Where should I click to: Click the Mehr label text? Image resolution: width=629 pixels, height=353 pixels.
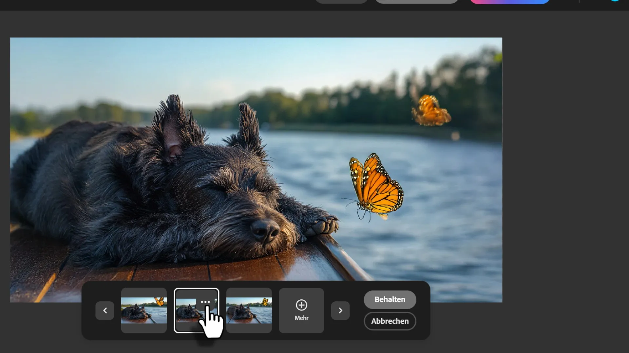click(x=301, y=318)
